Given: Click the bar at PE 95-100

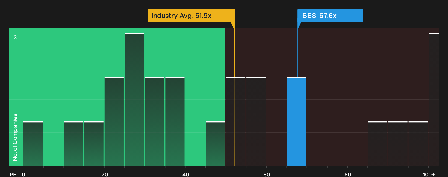Looking at the screenshot, I should tap(418, 144).
